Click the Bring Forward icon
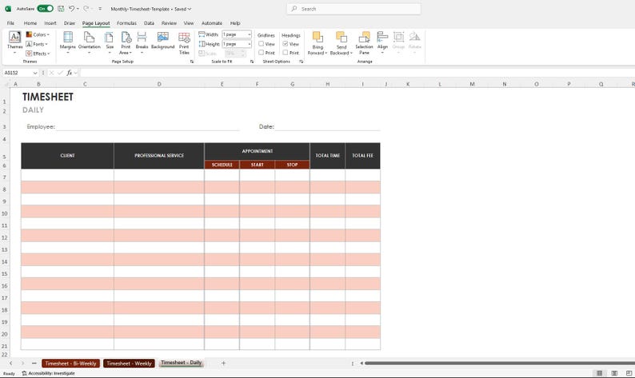Screen dimensions: 635x378 tap(317, 37)
